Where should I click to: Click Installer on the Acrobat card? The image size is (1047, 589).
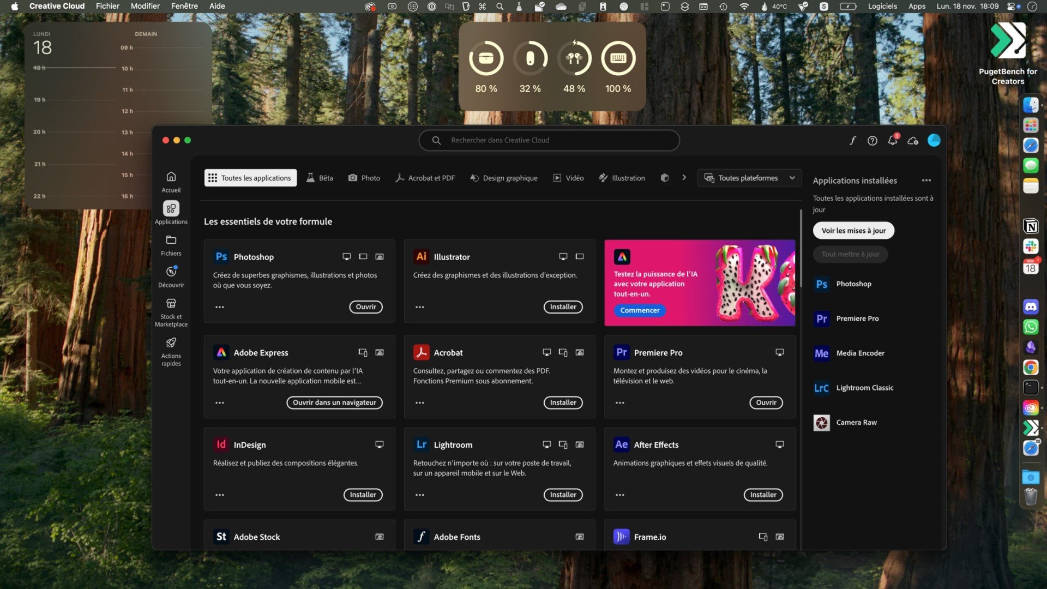click(x=563, y=403)
